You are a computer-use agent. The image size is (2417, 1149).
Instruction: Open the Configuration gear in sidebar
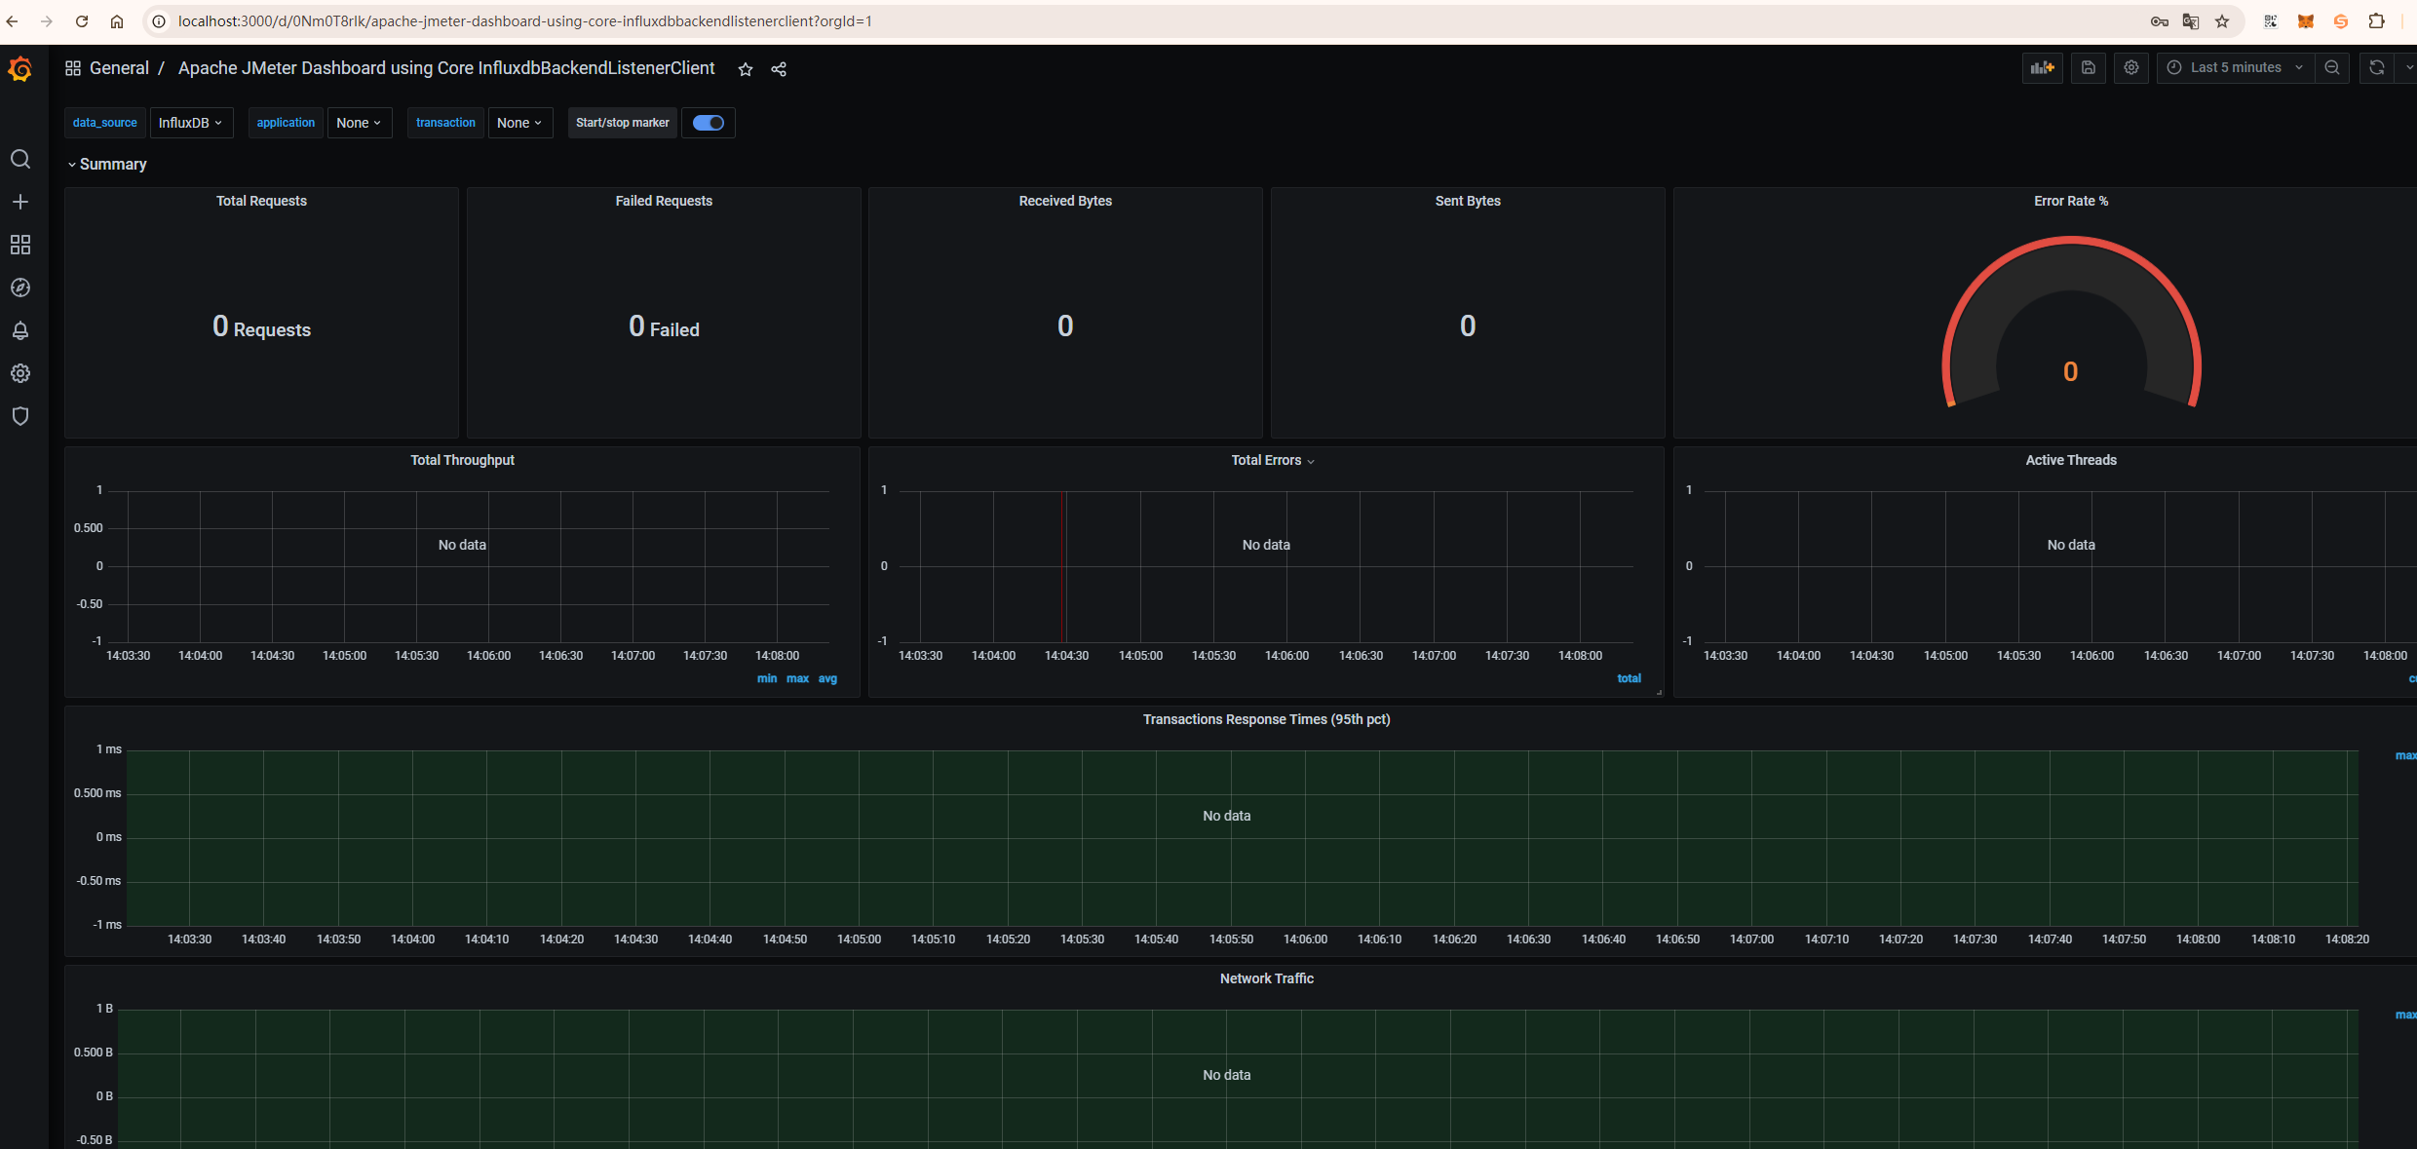tap(20, 373)
